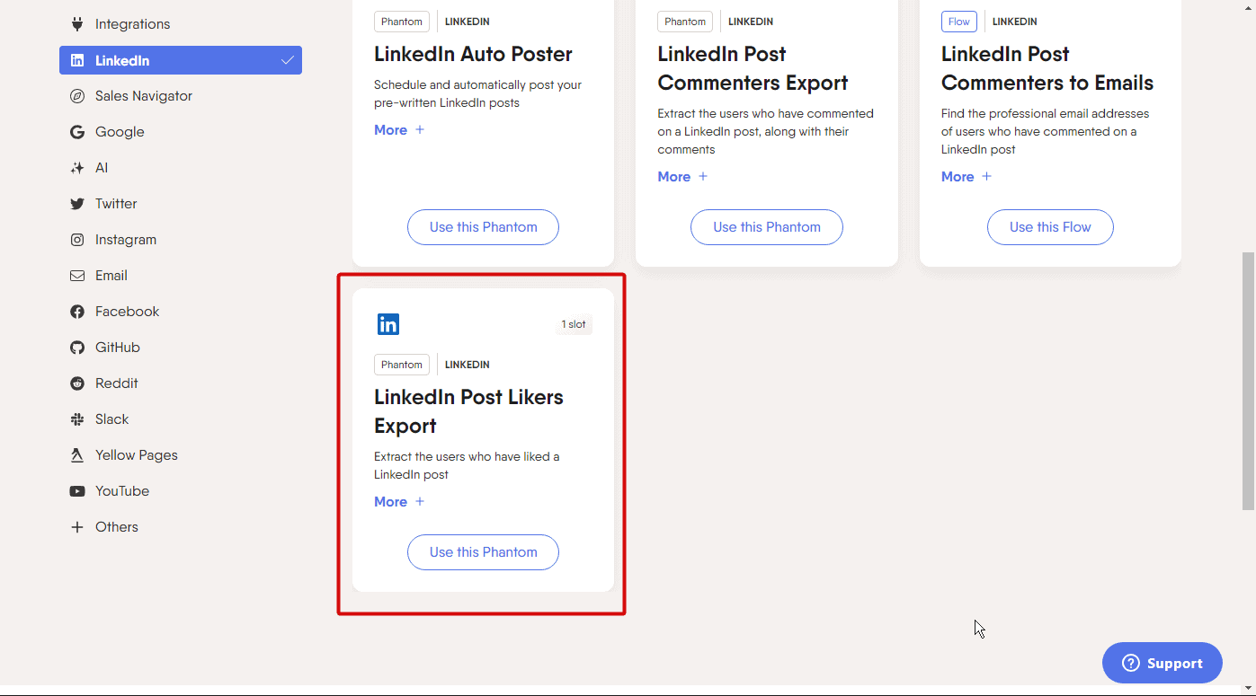The image size is (1256, 696).
Task: Click the 1 slot badge
Action: 574,324
